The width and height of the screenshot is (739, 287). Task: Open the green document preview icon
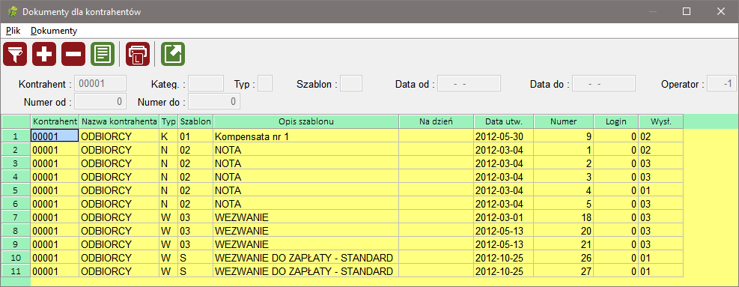point(103,54)
